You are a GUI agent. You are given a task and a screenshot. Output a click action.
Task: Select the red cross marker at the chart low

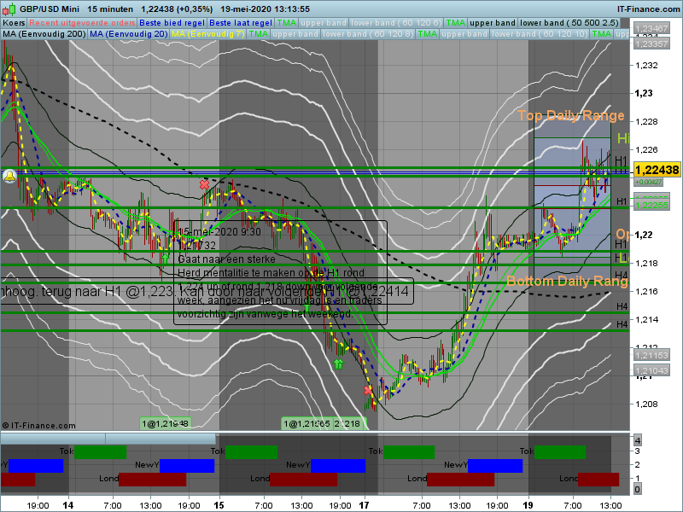(368, 391)
